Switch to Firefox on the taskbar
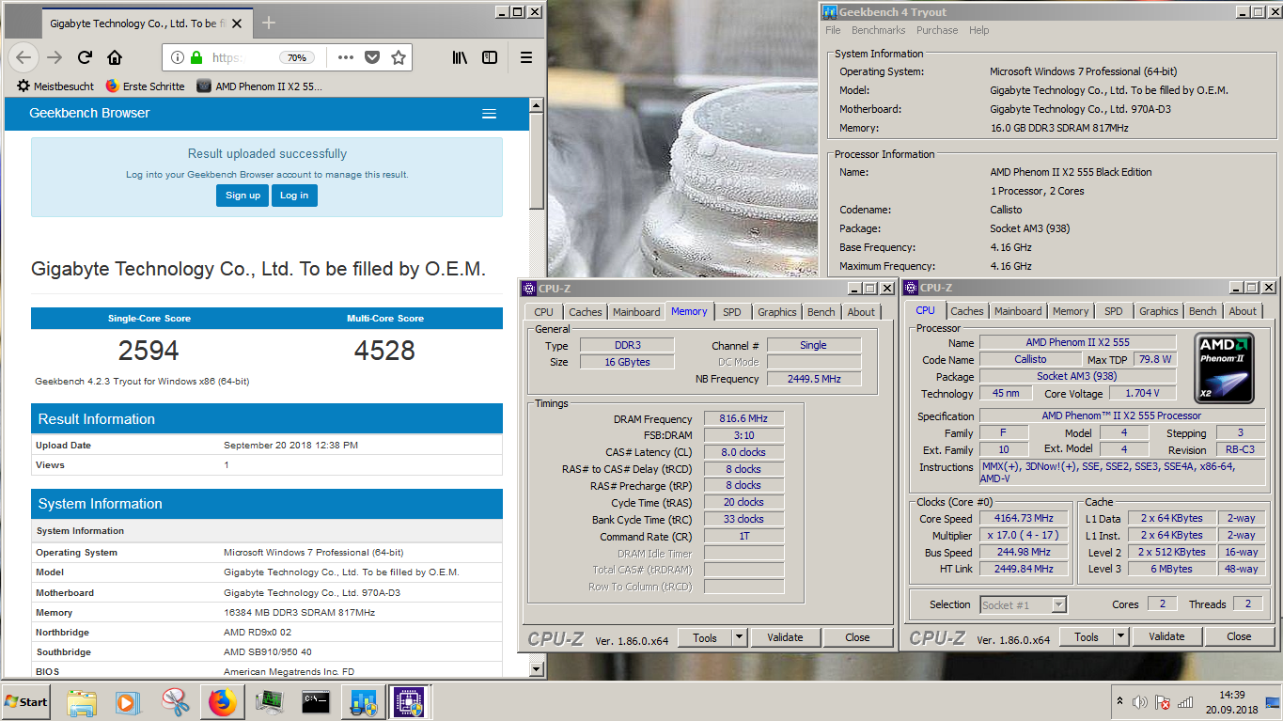The width and height of the screenshot is (1283, 721). [223, 702]
